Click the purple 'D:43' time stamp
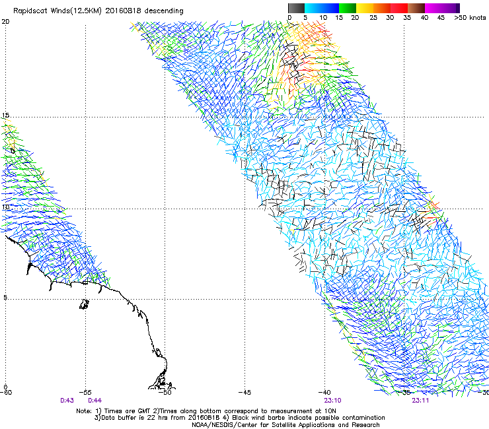The height and width of the screenshot is (429, 489). tap(67, 401)
